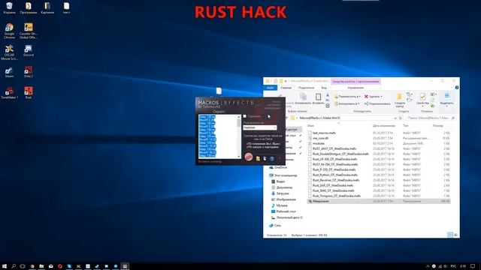The image size is (481, 270).
Task: Open the Rust desktop shortcut
Action: tap(29, 93)
